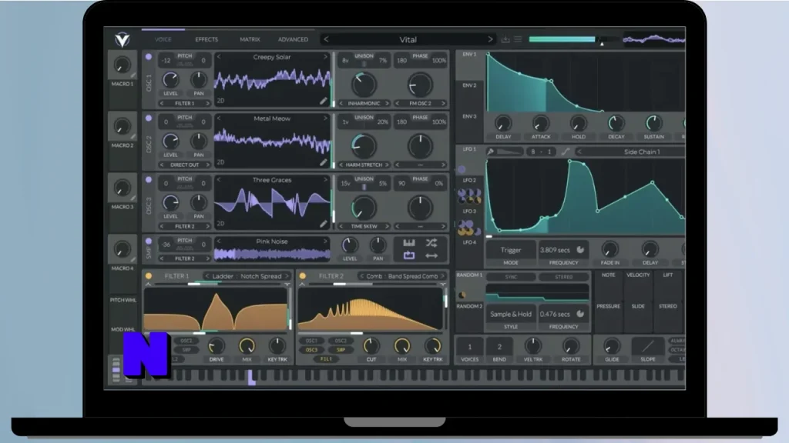
Task: Click the Voices count box
Action: [469, 347]
